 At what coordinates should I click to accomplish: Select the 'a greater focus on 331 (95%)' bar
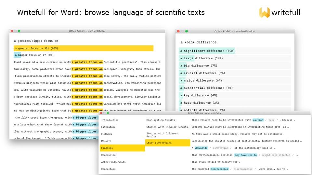(84, 48)
